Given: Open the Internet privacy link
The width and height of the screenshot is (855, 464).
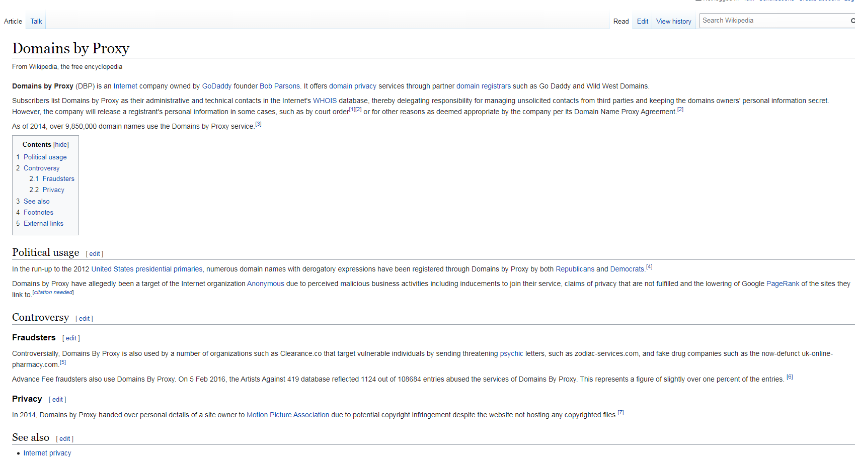Looking at the screenshot, I should tap(47, 453).
